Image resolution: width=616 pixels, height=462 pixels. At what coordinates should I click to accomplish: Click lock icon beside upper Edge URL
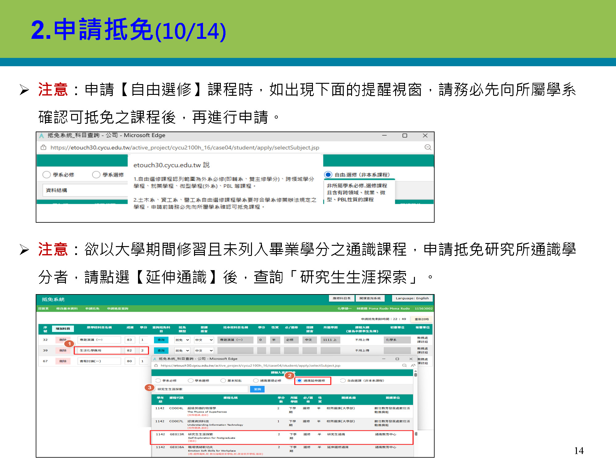43,148
